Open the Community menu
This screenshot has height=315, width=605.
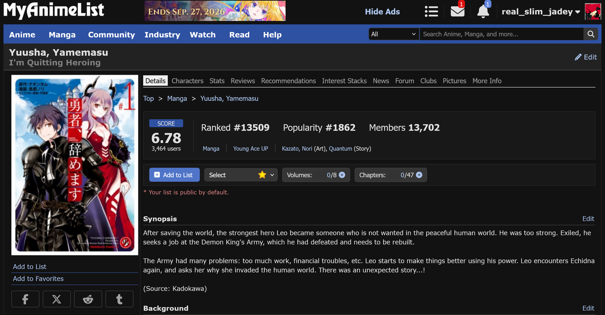coord(112,34)
